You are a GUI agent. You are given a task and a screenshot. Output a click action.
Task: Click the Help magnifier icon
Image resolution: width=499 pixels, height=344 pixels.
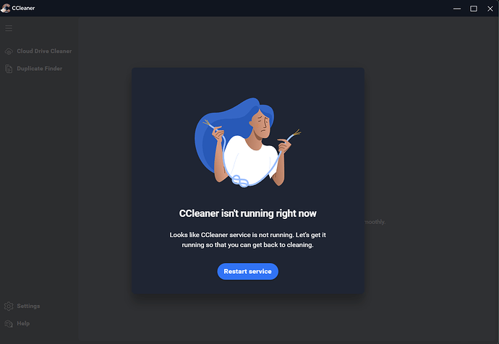click(9, 324)
